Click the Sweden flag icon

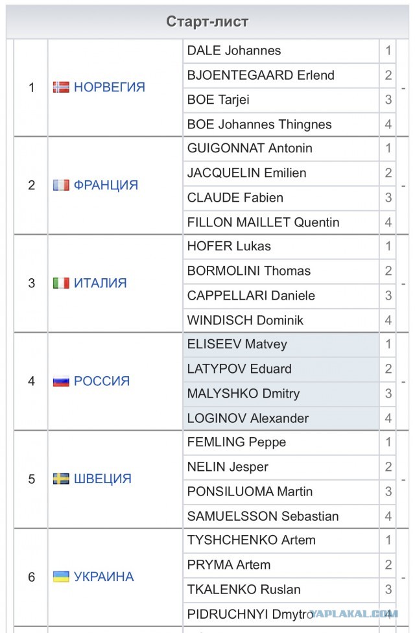coord(61,479)
